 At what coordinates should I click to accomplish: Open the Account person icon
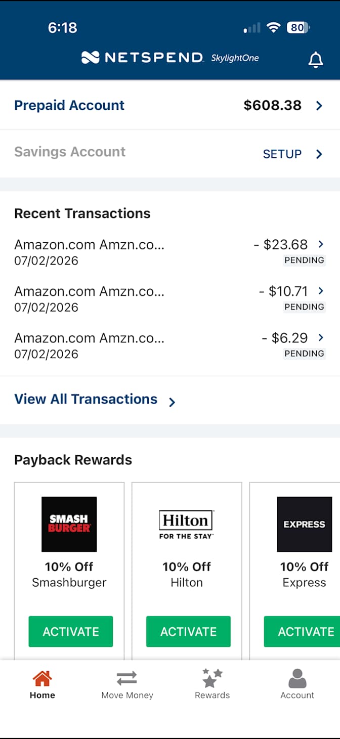[x=297, y=678]
